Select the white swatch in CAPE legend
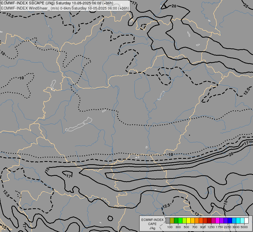The height and width of the screenshot is (232, 253). coord(246,220)
